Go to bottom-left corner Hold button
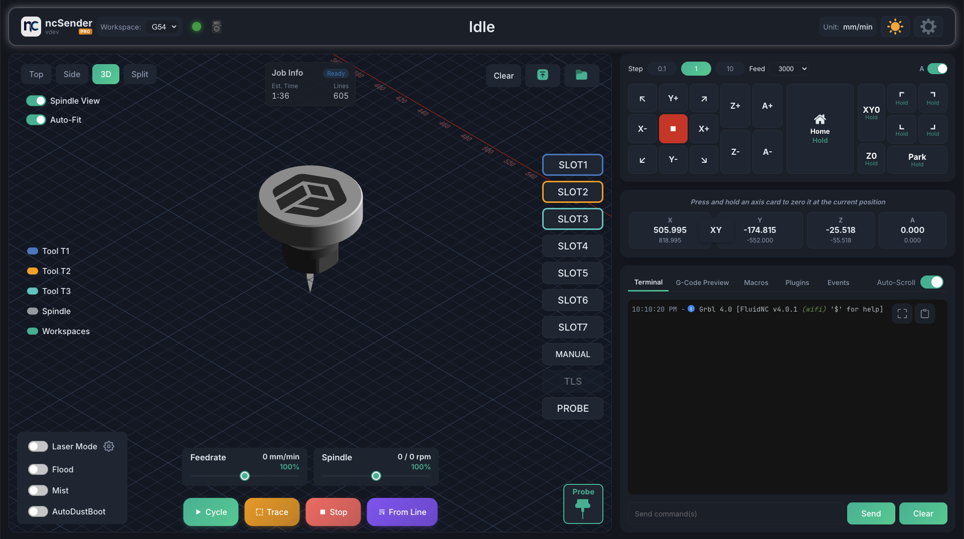 pyautogui.click(x=902, y=129)
